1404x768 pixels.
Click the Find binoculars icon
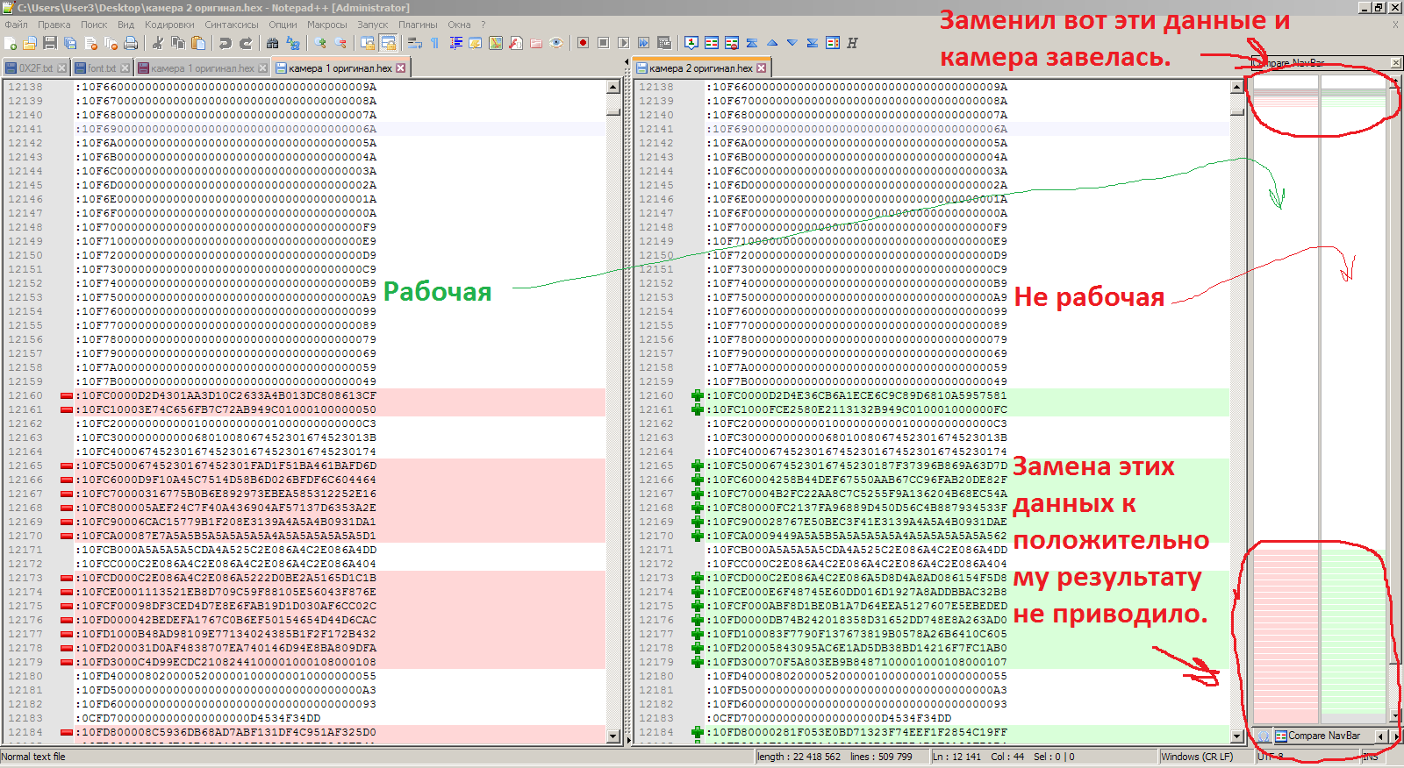272,43
